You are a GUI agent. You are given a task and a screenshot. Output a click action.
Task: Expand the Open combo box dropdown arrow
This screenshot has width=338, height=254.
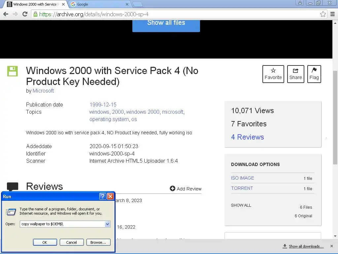108,224
